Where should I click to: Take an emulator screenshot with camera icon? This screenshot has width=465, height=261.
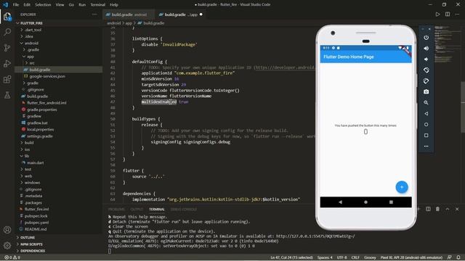[426, 92]
